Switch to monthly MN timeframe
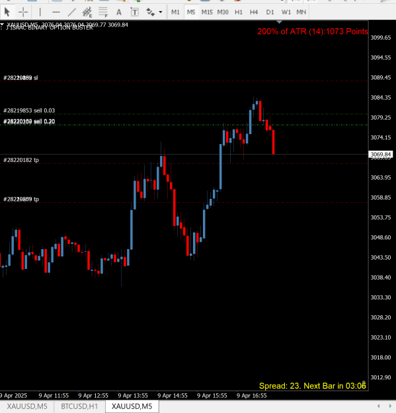This screenshot has width=396, height=413. pyautogui.click(x=301, y=12)
